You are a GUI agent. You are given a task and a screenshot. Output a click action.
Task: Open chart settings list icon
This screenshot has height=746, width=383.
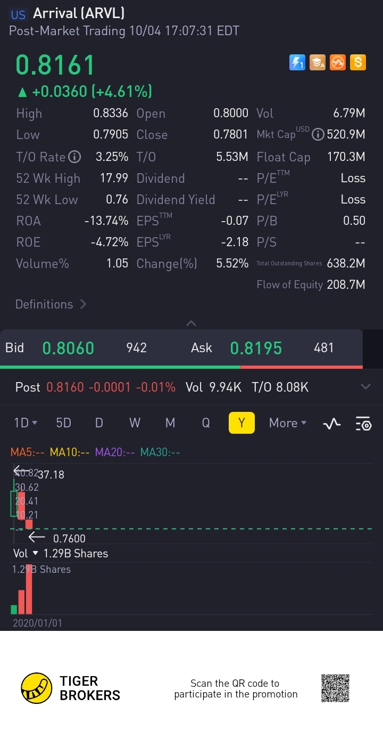[x=363, y=424]
